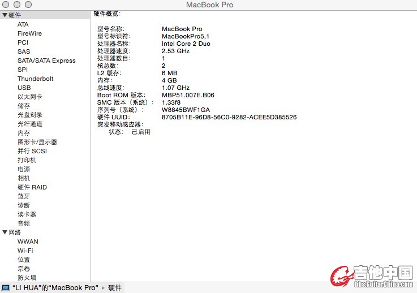Select ATA in the sidebar
417x293 pixels.
tap(23, 24)
